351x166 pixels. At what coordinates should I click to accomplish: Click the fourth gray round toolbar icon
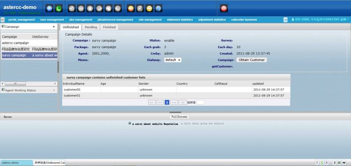click(x=99, y=8)
